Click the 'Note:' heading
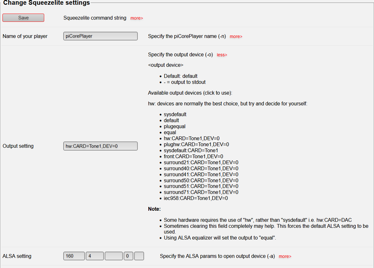 (x=154, y=209)
